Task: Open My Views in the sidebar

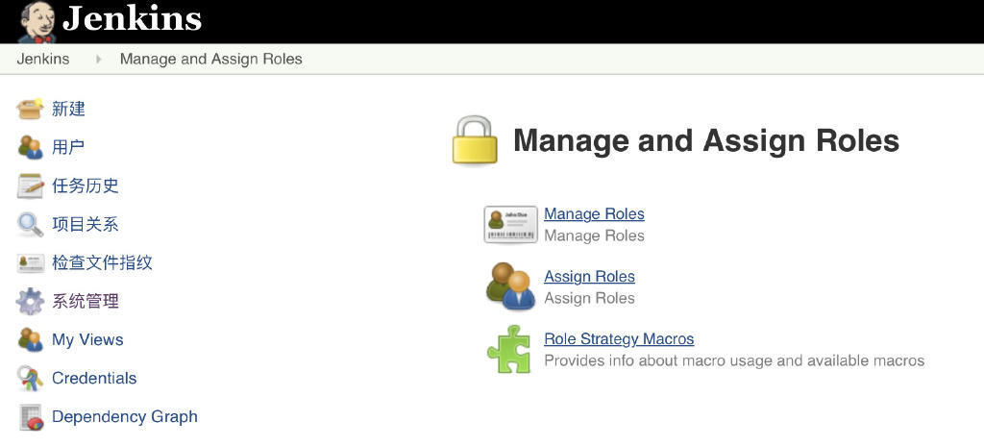Action: (x=87, y=340)
